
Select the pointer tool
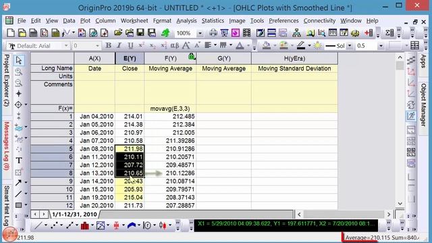pos(19,60)
